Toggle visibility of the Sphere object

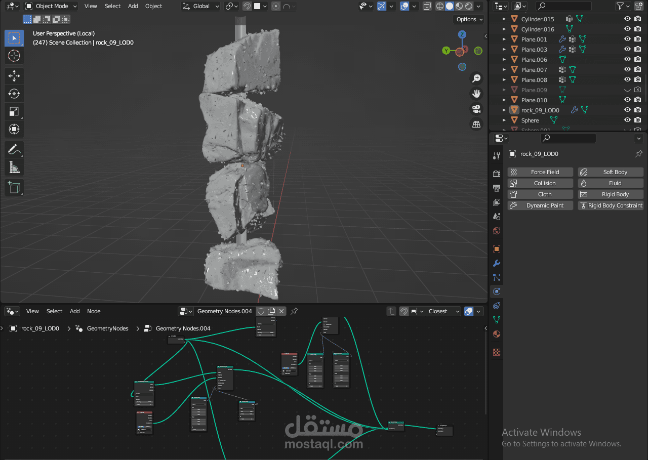(627, 120)
